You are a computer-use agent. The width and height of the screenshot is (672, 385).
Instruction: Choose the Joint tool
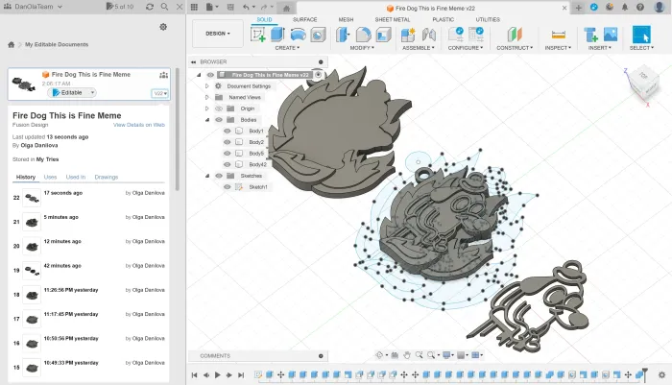pyautogui.click(x=428, y=35)
